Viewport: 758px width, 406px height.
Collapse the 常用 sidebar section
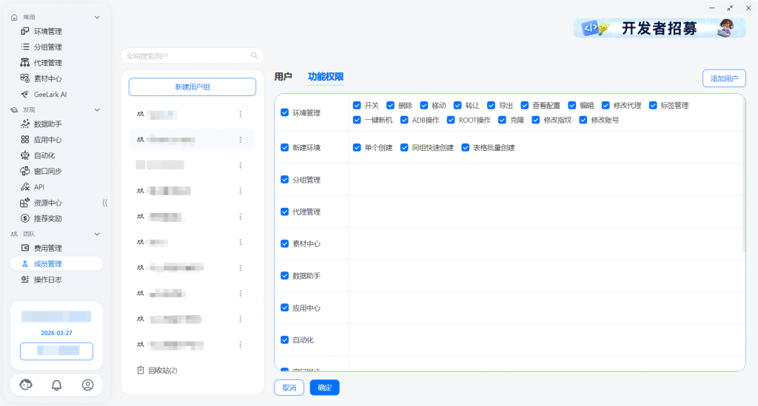(x=97, y=17)
